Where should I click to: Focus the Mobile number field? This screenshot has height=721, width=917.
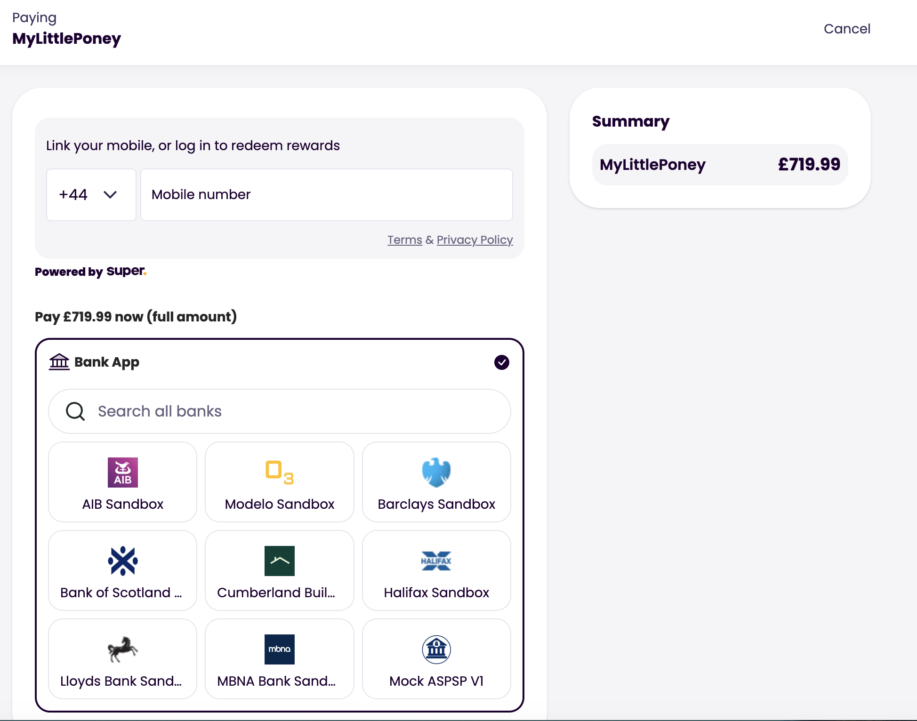pos(327,195)
